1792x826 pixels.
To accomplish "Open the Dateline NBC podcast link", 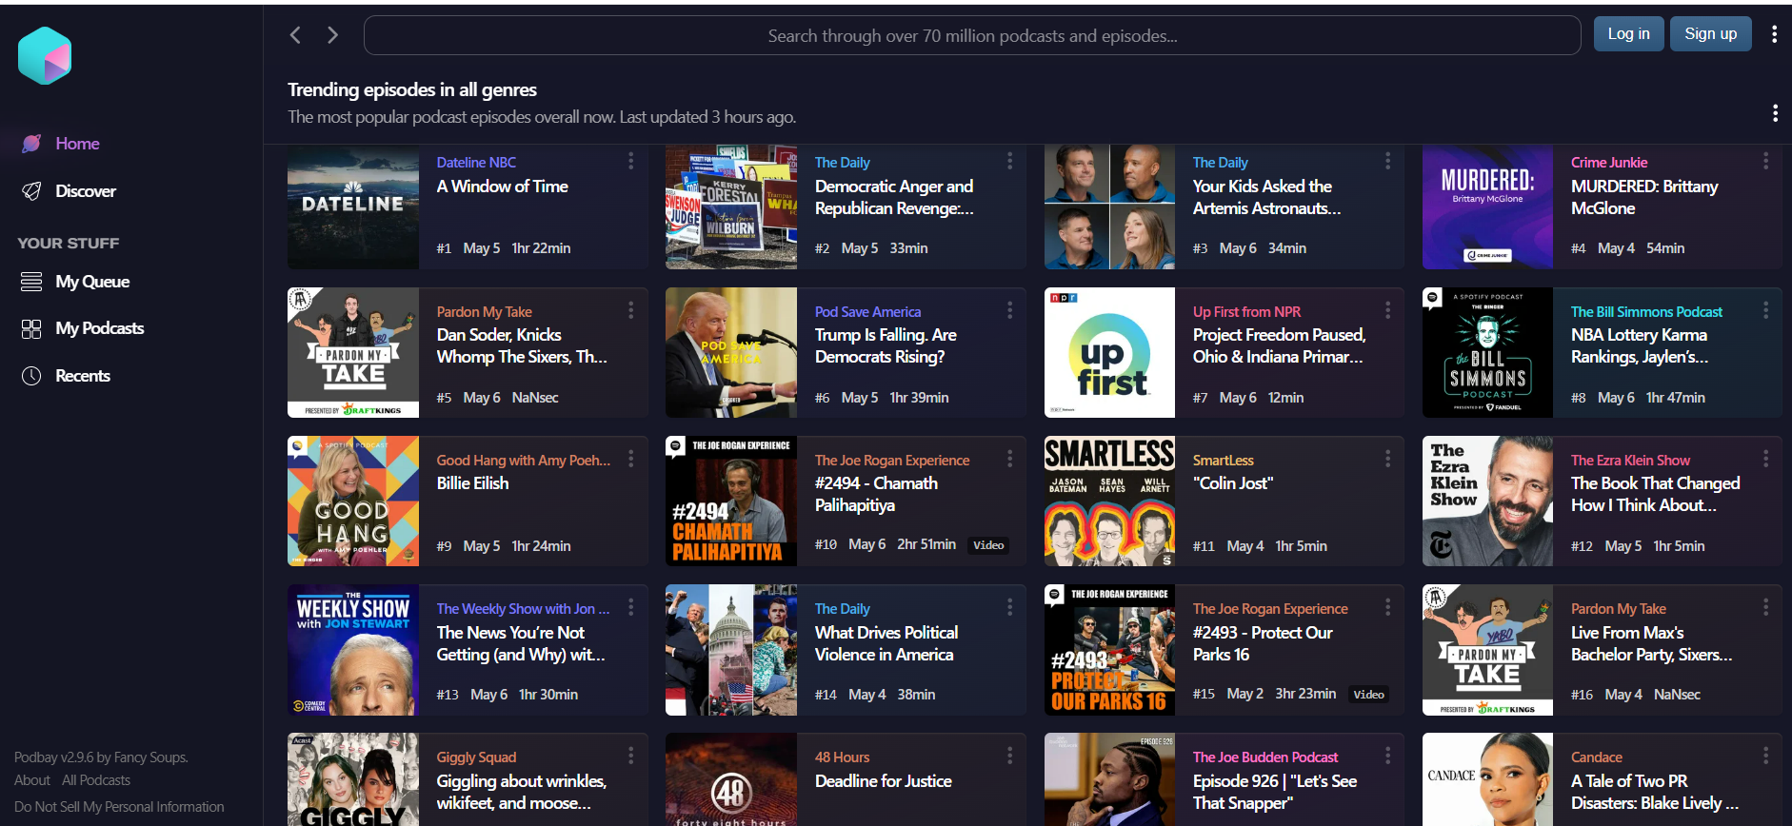I will [x=476, y=163].
